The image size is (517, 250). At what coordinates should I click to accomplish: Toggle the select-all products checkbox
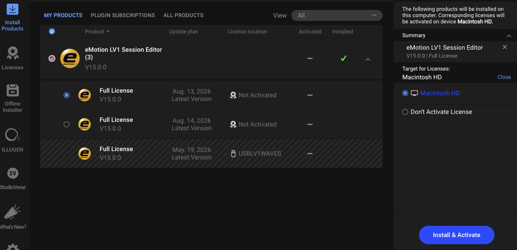point(52,31)
